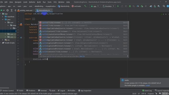Click the Search Everywhere magnifier icon
Viewport: 169px width, 95px height.
[164, 6]
